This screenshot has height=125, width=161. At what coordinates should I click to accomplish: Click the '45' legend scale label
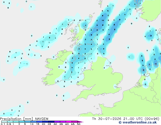click(73, 124)
